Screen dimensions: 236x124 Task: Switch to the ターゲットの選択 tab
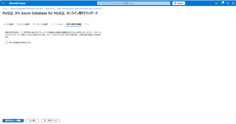pyautogui.click(x=23, y=24)
